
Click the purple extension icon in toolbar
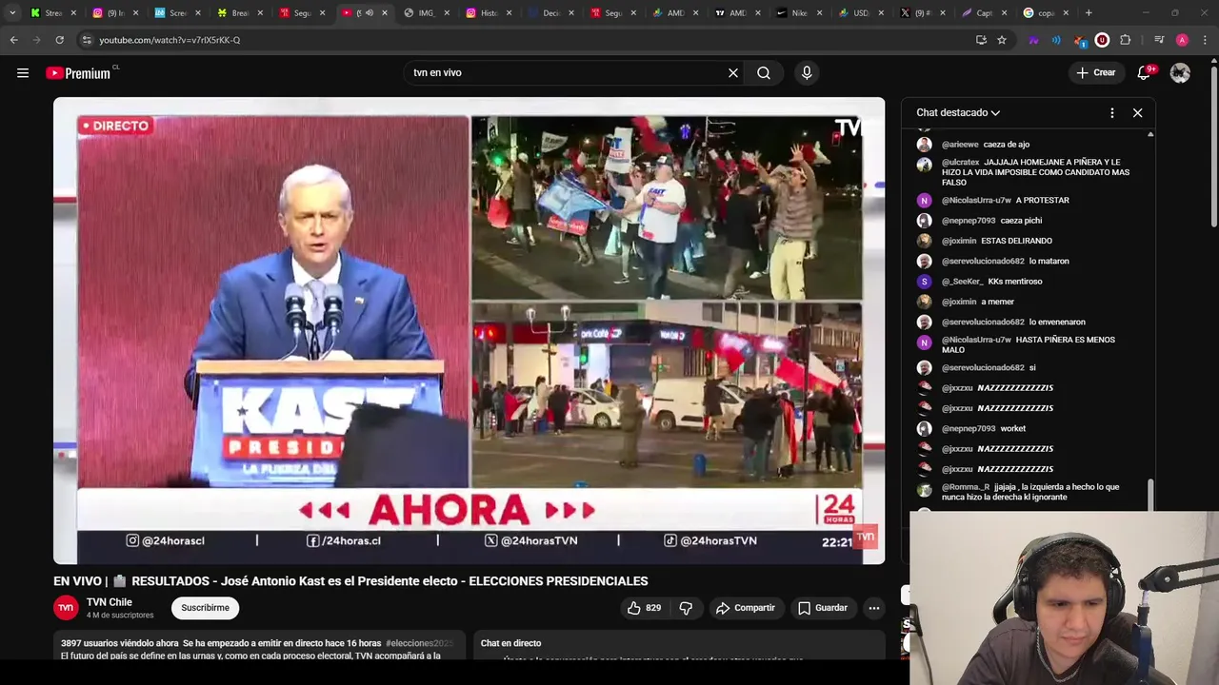click(x=1033, y=40)
